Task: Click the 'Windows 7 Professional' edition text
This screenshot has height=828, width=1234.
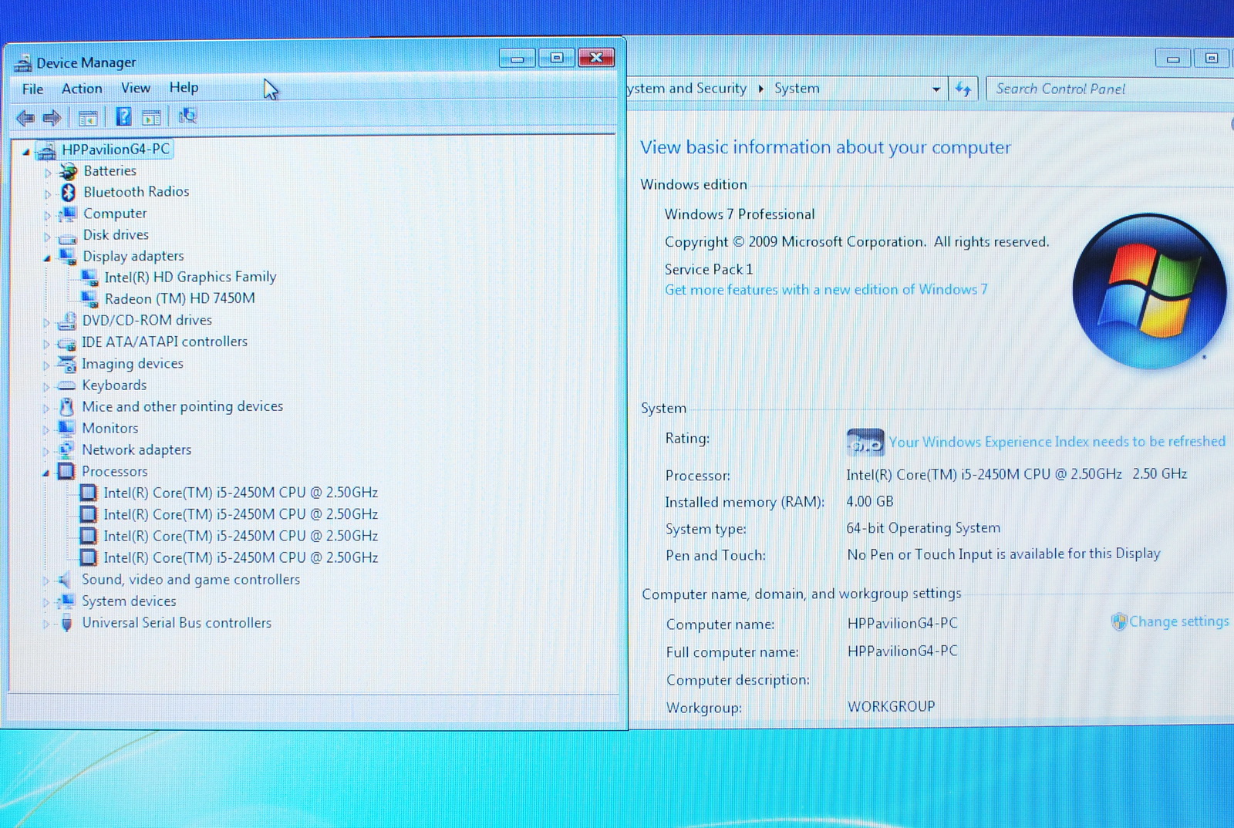Action: click(x=740, y=214)
